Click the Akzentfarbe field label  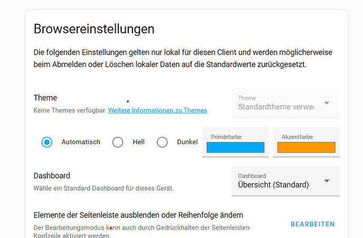tap(297, 137)
